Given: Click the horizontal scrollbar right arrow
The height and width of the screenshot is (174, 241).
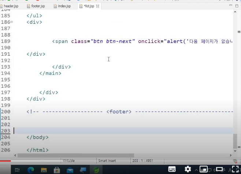Looking at the screenshot, I should click(230, 155).
